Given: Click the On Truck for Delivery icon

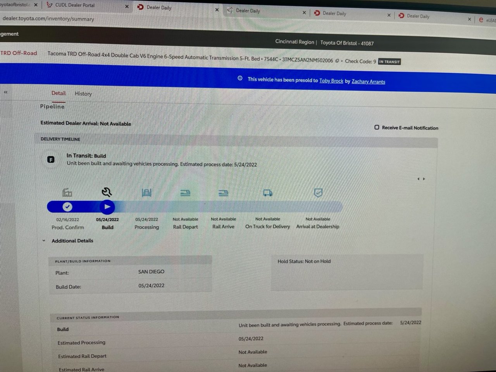Looking at the screenshot, I should tap(268, 193).
